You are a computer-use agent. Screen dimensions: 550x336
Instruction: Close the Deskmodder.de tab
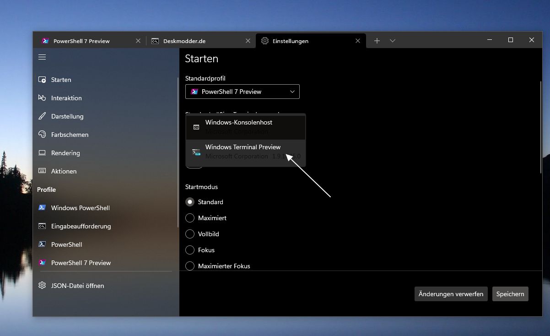click(x=248, y=41)
